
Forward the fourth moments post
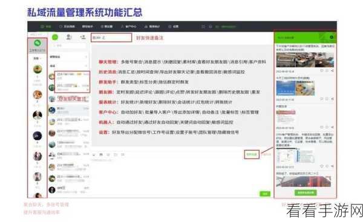click(x=332, y=166)
